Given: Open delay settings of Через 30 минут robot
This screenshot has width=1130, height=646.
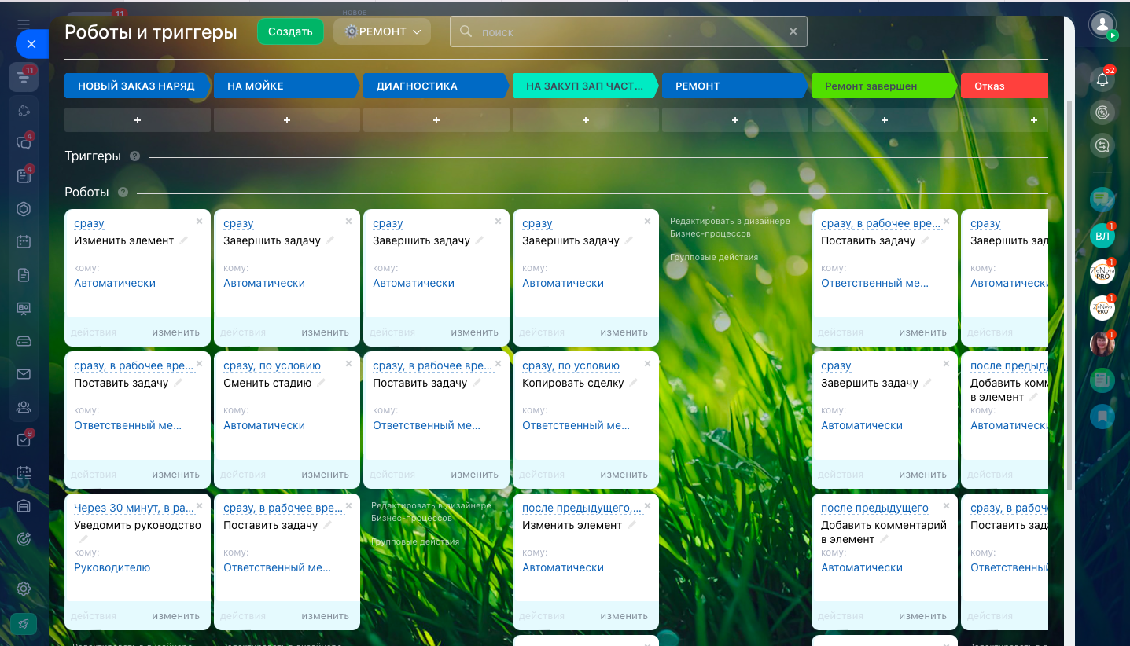Looking at the screenshot, I should pos(134,508).
